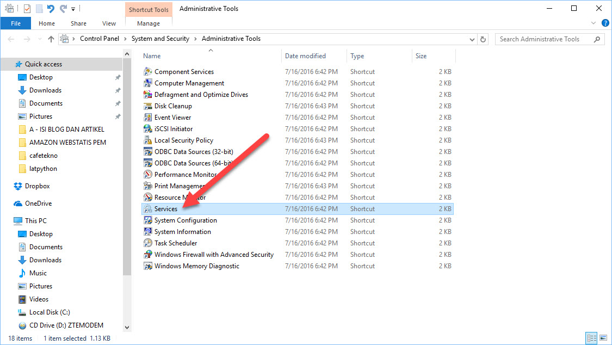Expand the Quick Access Toolbar customization menu

pos(73,8)
